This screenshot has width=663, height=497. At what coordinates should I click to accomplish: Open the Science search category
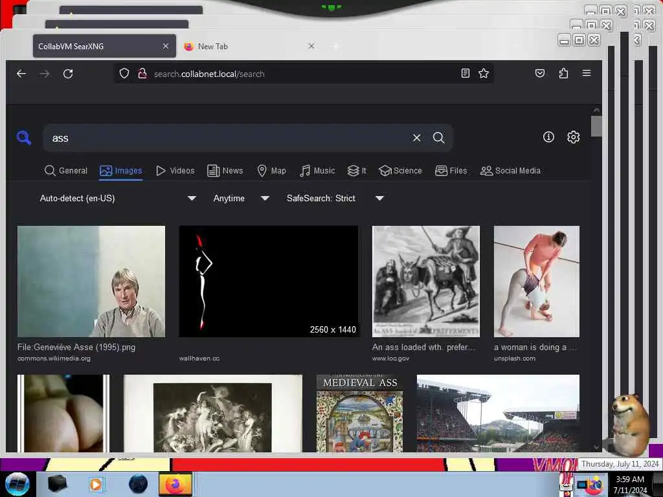(x=400, y=171)
